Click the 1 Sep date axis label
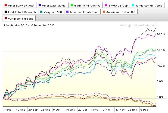 point(8,110)
